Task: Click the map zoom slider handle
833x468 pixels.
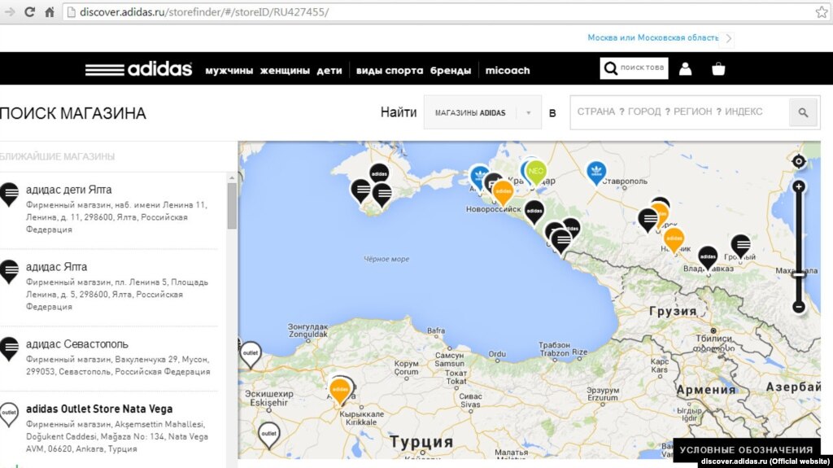Action: click(x=799, y=274)
